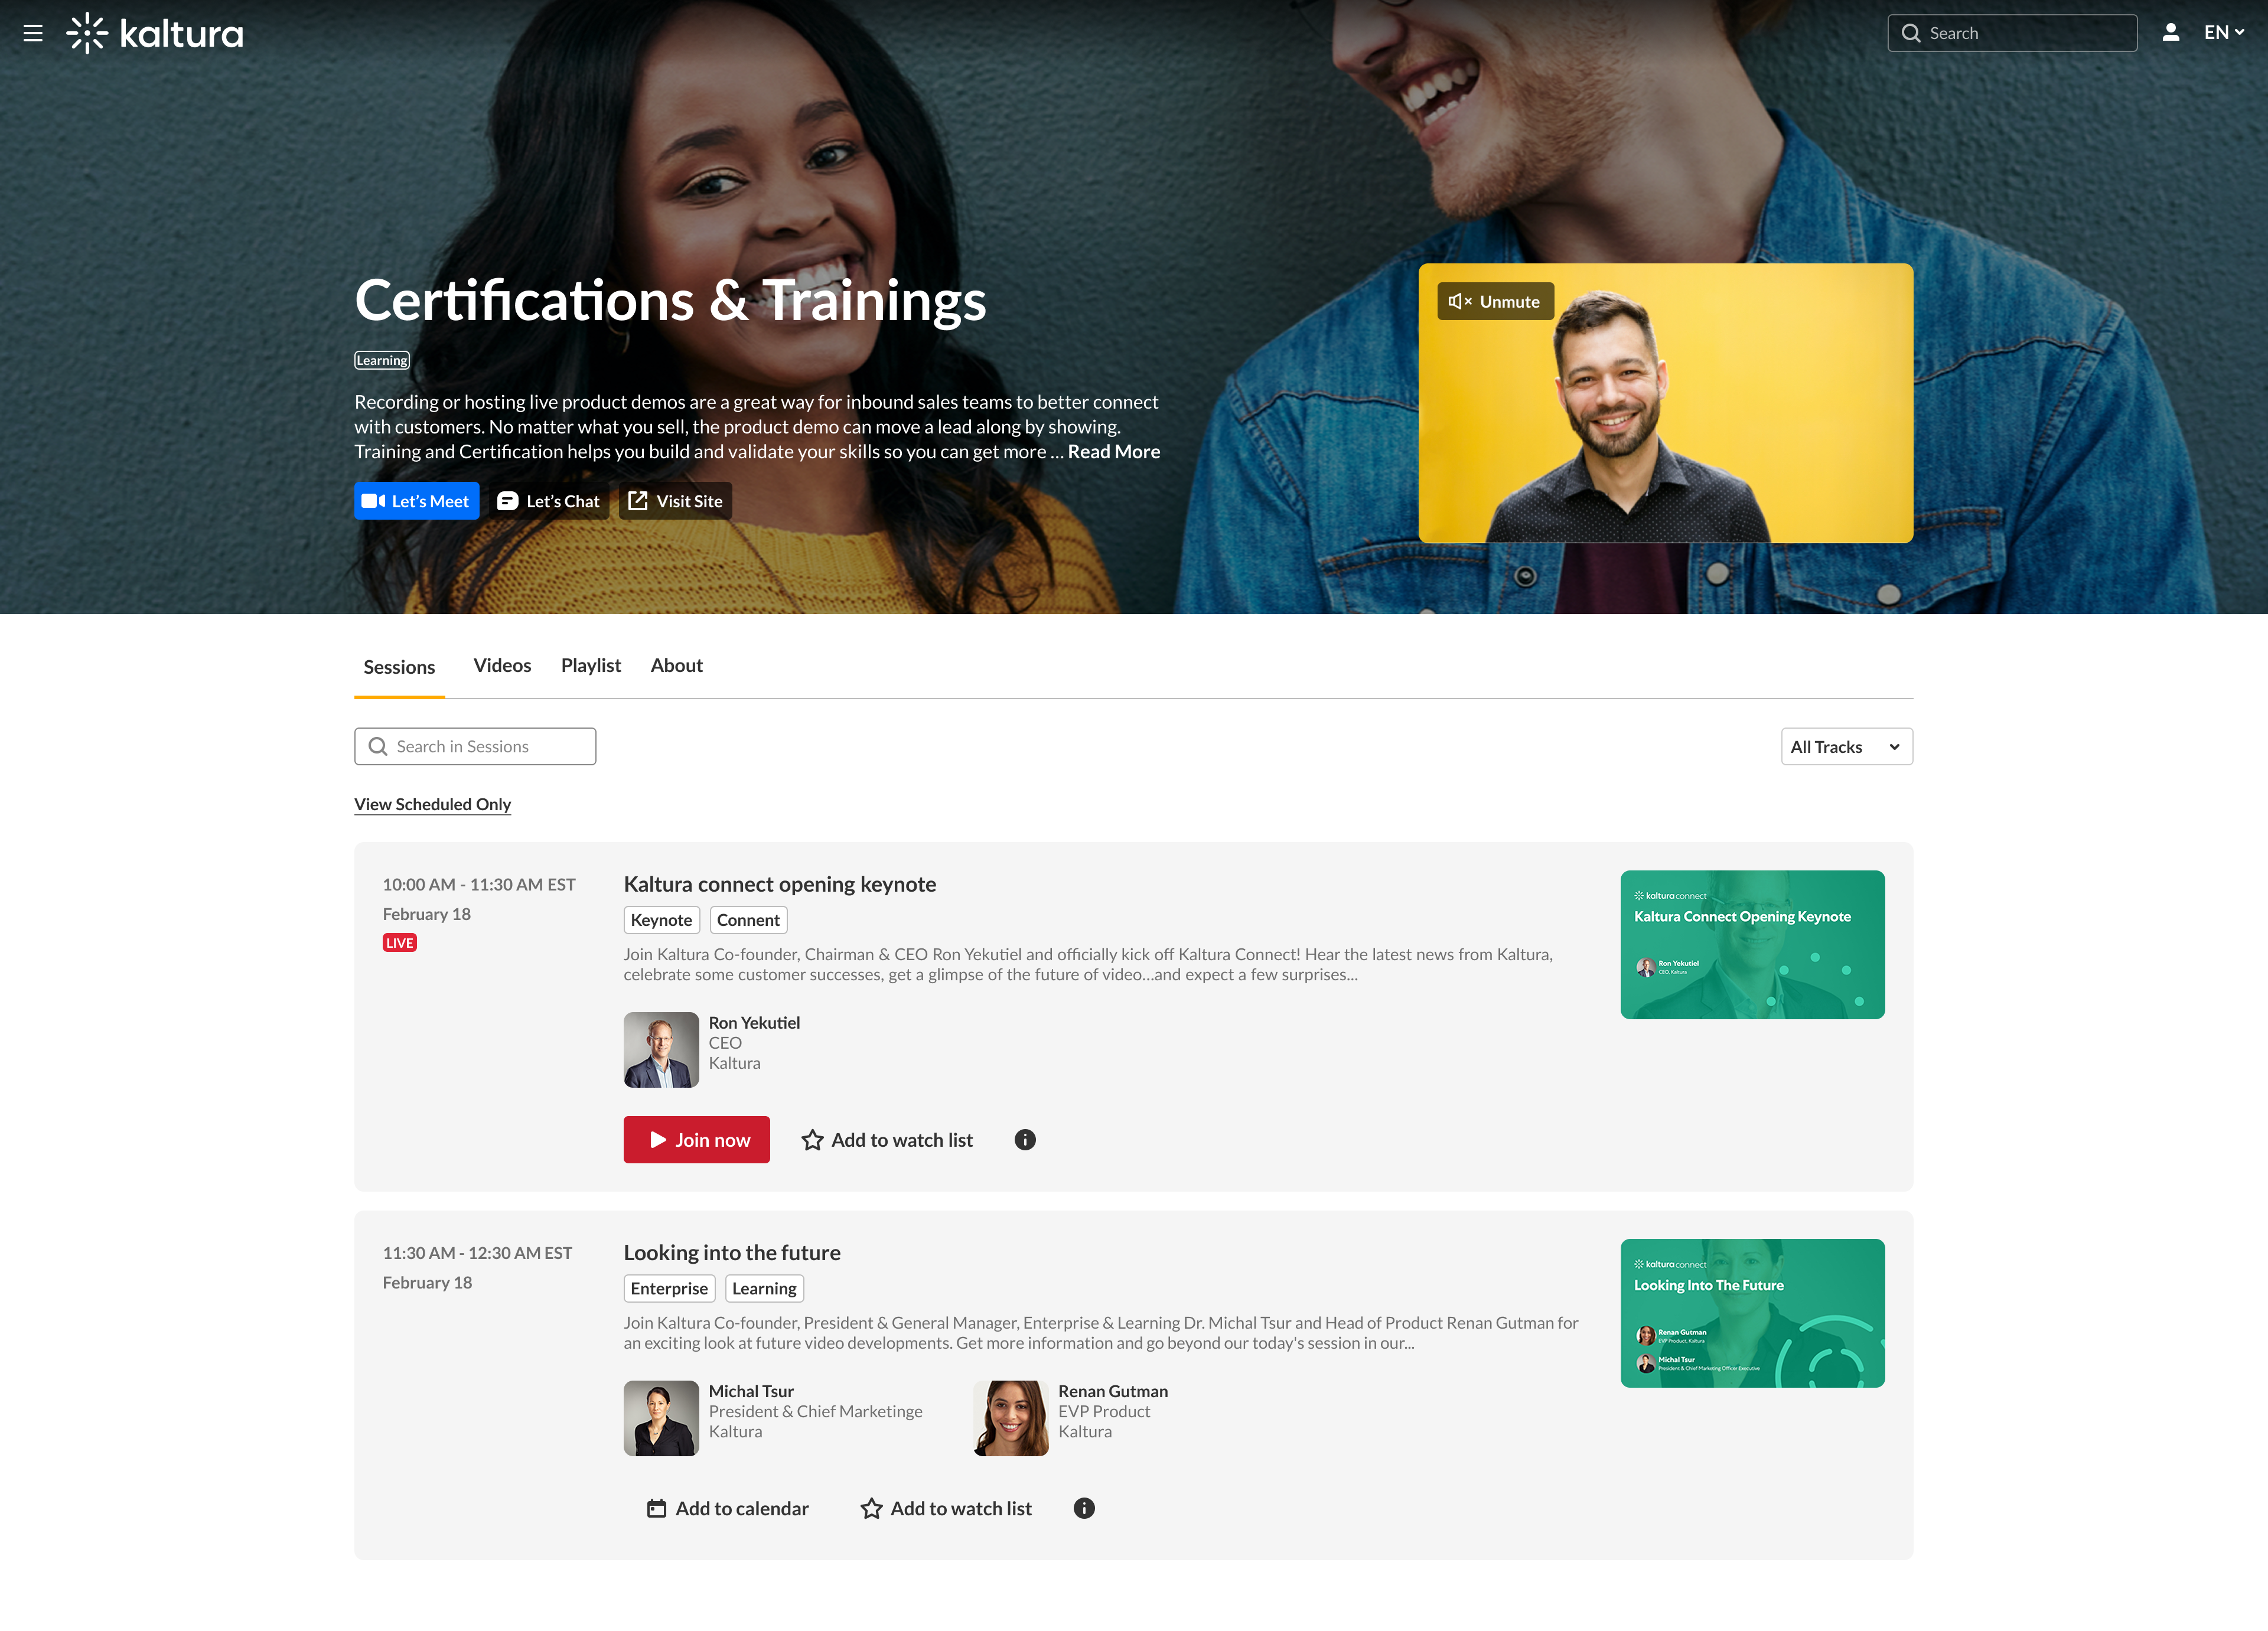Viewport: 2268px width, 1631px height.
Task: Open the Playlist tab
Action: point(591,666)
